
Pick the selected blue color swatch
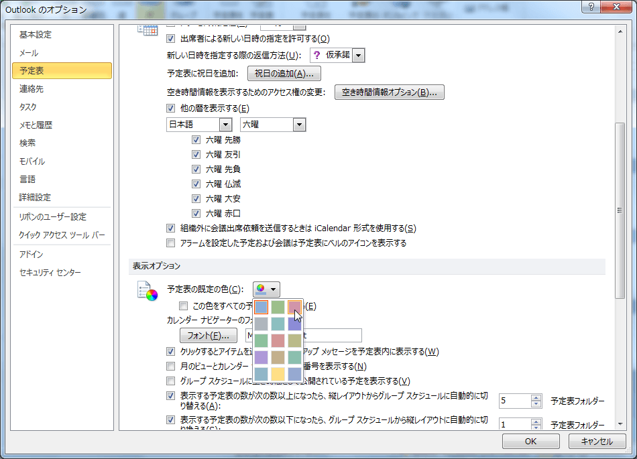(262, 307)
